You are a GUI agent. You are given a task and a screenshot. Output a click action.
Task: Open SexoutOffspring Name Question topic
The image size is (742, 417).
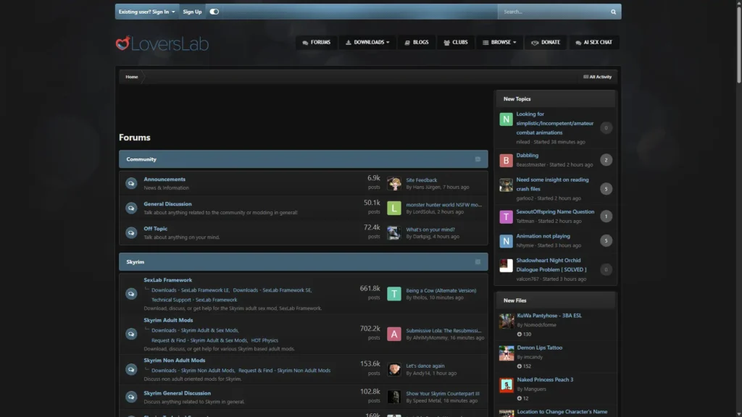coord(555,212)
